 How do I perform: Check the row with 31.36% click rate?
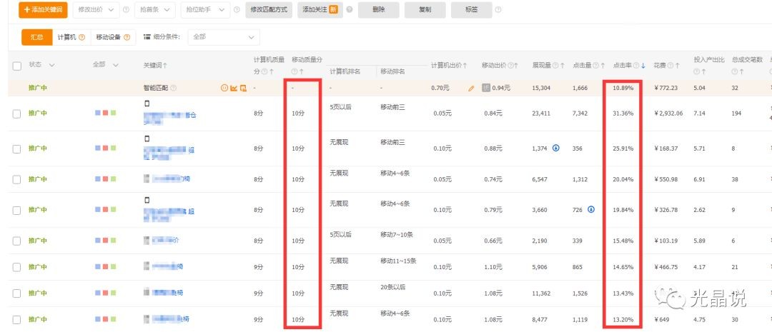point(17,114)
